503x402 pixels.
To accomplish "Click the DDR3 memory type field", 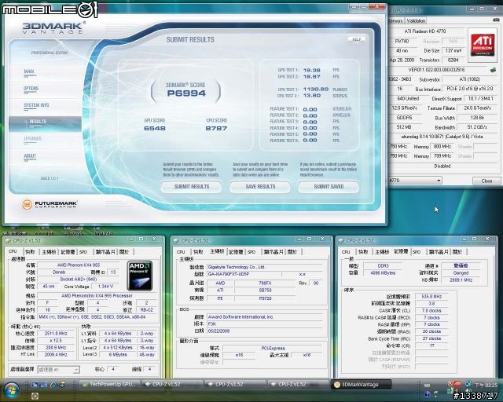I will pyautogui.click(x=383, y=265).
